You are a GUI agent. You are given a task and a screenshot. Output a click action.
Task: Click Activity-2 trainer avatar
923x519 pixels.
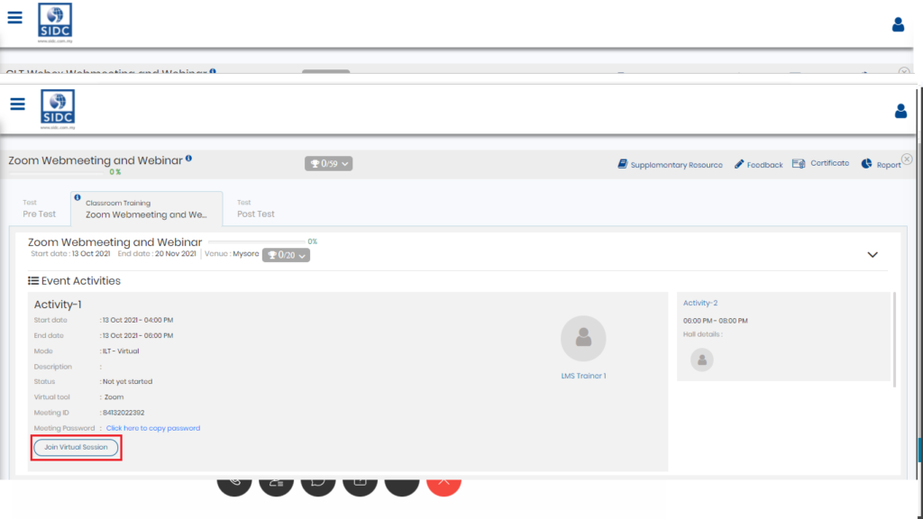tap(701, 360)
